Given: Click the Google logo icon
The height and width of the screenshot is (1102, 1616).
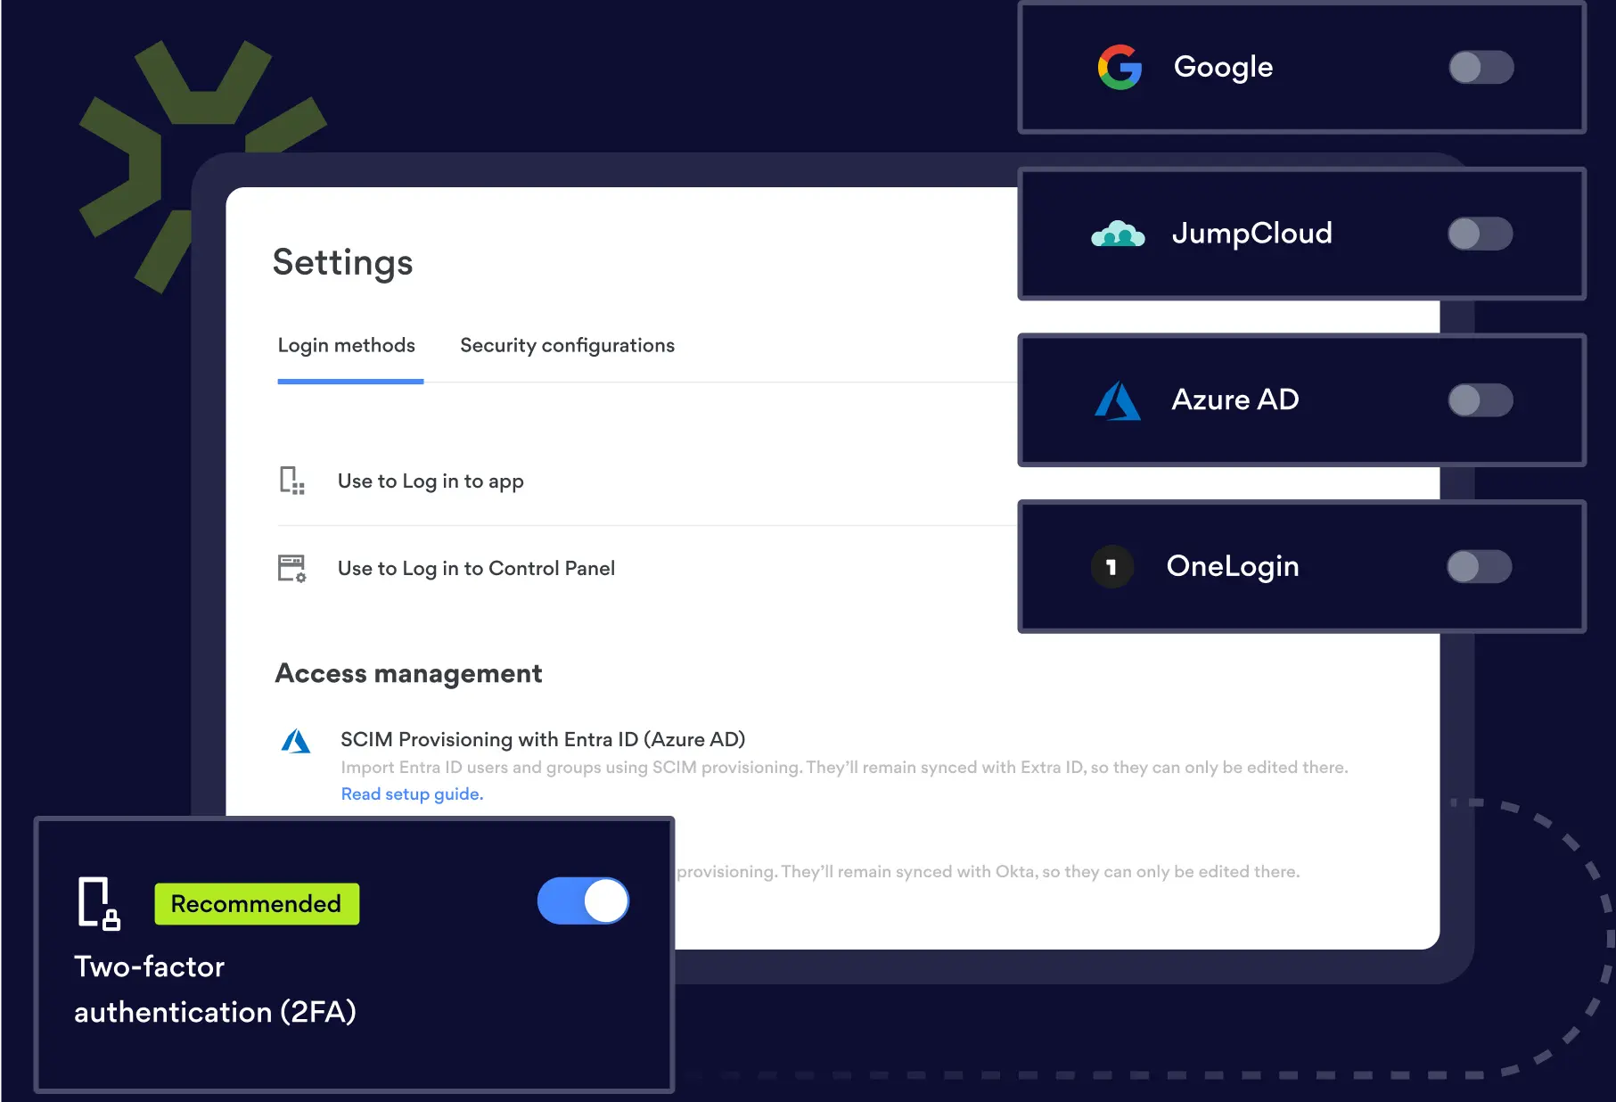Looking at the screenshot, I should [1120, 68].
